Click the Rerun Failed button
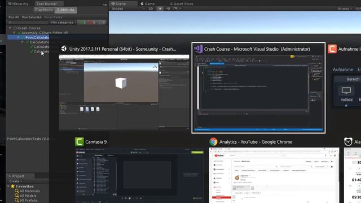This screenshot has width=361, height=203. pyautogui.click(x=53, y=17)
